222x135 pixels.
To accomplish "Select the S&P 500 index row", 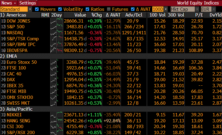I will point(111,27).
